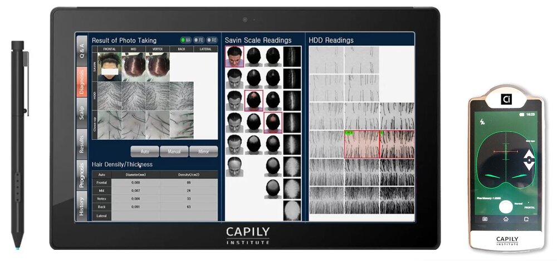
Task: Go to the Results side tab
Action: (82, 144)
